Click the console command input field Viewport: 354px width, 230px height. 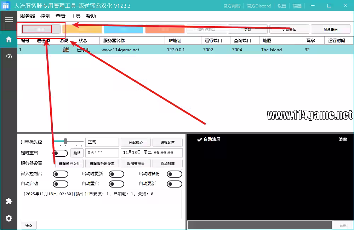coord(259,225)
